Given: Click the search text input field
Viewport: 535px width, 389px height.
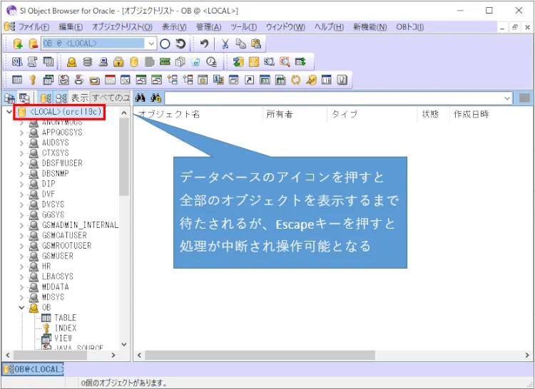Looking at the screenshot, I should (334, 98).
